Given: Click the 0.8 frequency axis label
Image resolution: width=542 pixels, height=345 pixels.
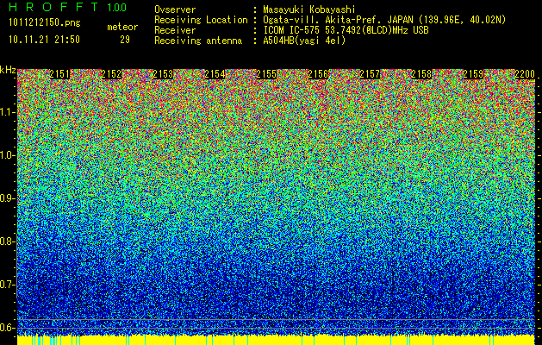Looking at the screenshot, I should pos(7,241).
